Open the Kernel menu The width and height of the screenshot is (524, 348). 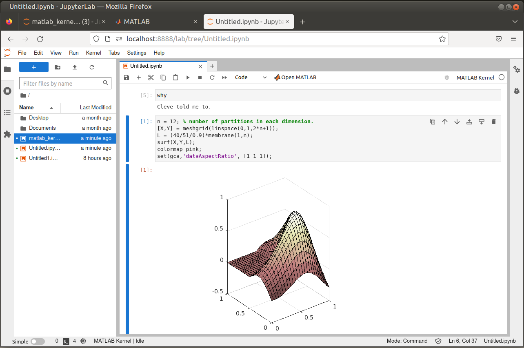pyautogui.click(x=93, y=53)
